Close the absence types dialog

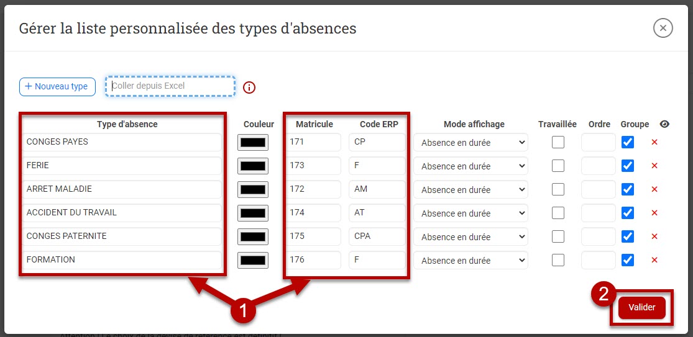pos(663,28)
